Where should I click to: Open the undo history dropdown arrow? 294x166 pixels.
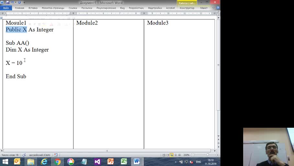[x=16, y=3]
